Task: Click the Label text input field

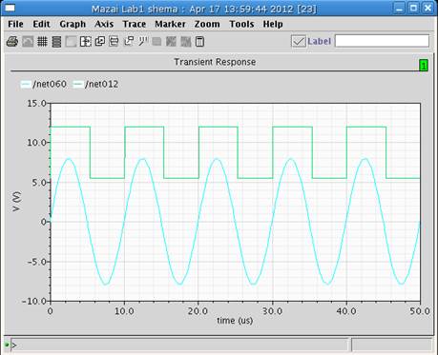Action: coord(382,41)
